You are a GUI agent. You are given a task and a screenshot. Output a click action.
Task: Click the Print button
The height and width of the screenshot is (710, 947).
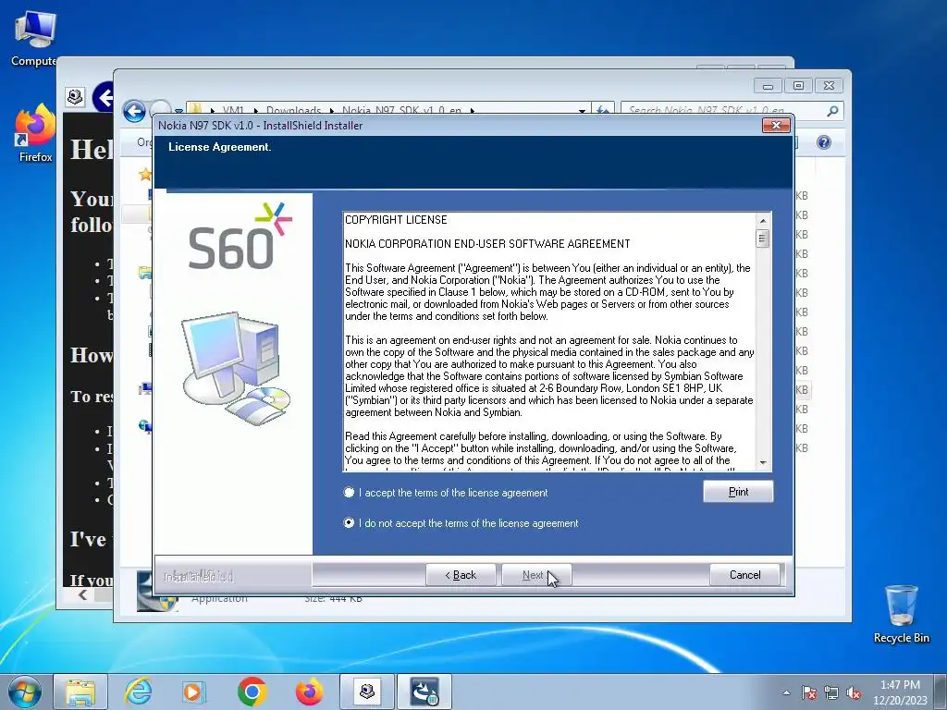point(738,492)
